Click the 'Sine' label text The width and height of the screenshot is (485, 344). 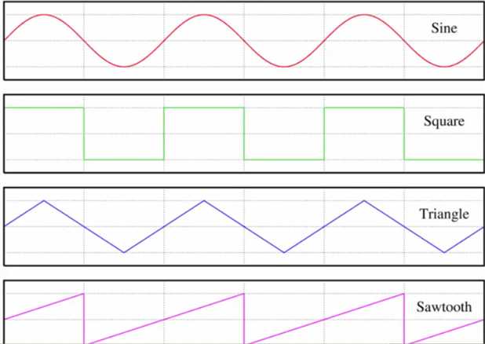[444, 28]
